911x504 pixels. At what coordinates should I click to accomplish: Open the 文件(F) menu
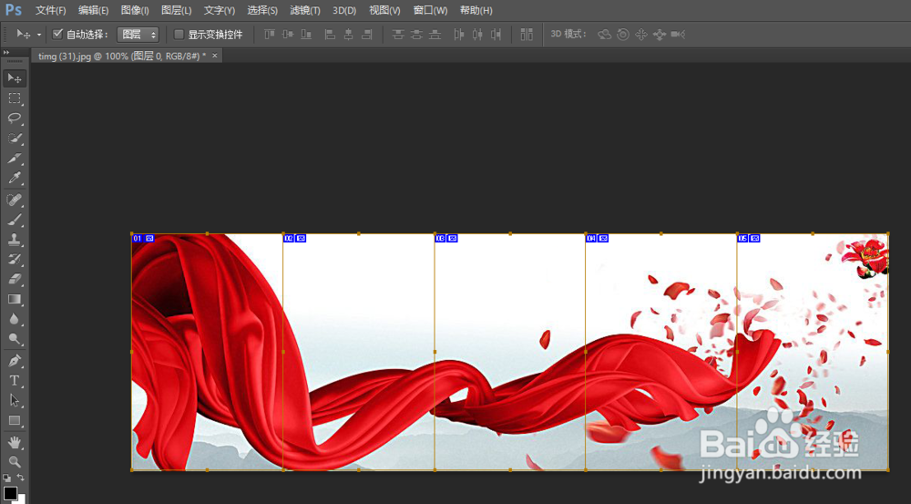[50, 10]
